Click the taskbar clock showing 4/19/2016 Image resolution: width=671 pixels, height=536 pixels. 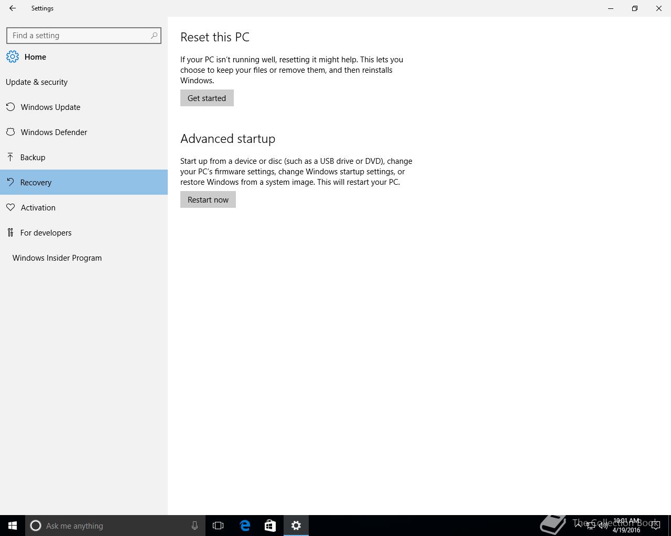(x=626, y=526)
